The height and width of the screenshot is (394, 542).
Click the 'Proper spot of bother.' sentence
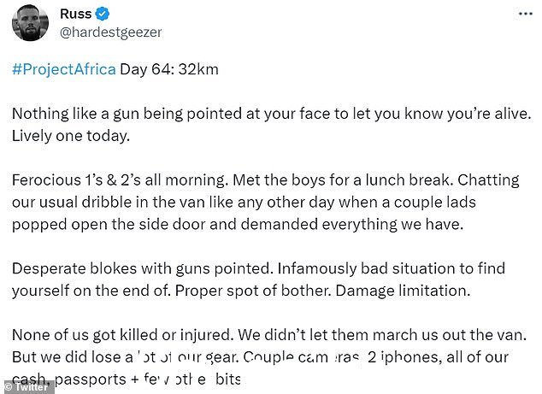(x=253, y=291)
